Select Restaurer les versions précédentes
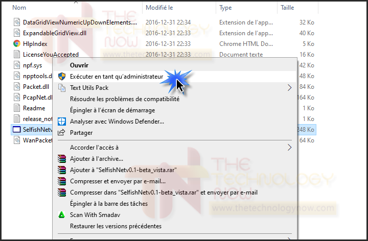This screenshot has width=368, height=241. (116, 226)
